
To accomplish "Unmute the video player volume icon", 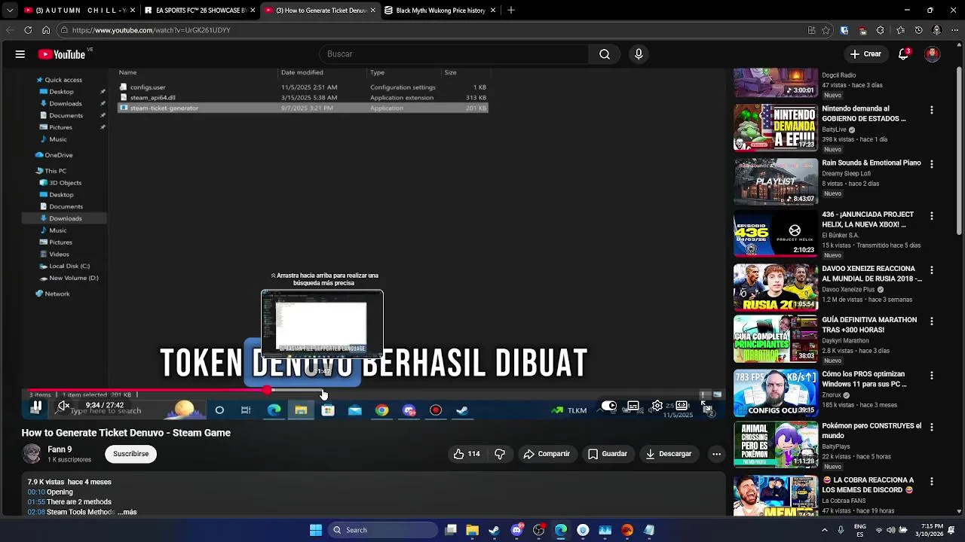I will [64, 406].
